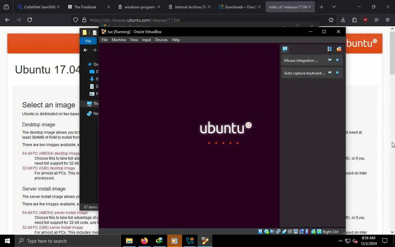Click the Right Ctrl host key label
Screen dimensions: 395x247
point(331,232)
